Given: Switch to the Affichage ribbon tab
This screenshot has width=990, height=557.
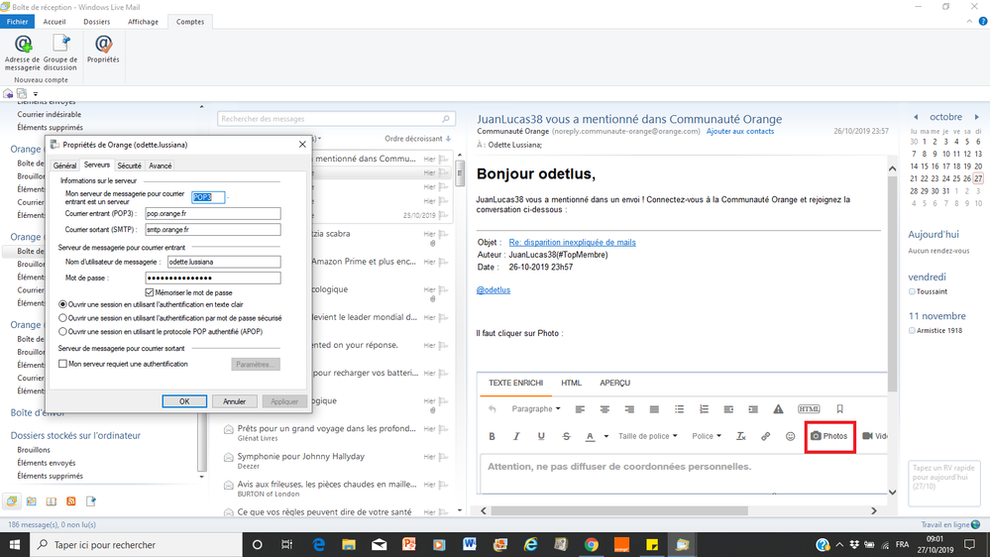Looking at the screenshot, I should pos(144,22).
